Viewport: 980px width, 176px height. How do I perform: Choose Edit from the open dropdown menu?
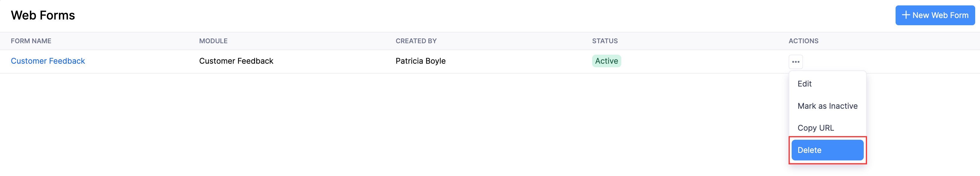tap(805, 83)
